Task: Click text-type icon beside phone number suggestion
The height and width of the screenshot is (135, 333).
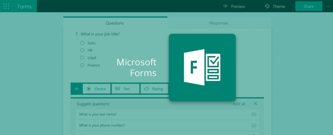Action: click(254, 125)
